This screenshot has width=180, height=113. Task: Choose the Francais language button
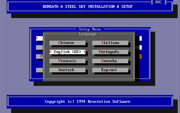coord(67,61)
